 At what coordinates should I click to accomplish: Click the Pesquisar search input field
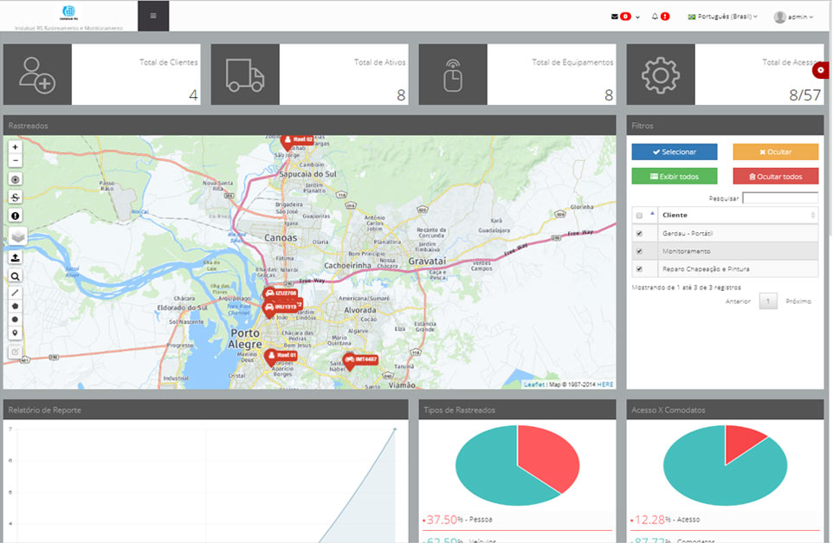click(x=779, y=198)
